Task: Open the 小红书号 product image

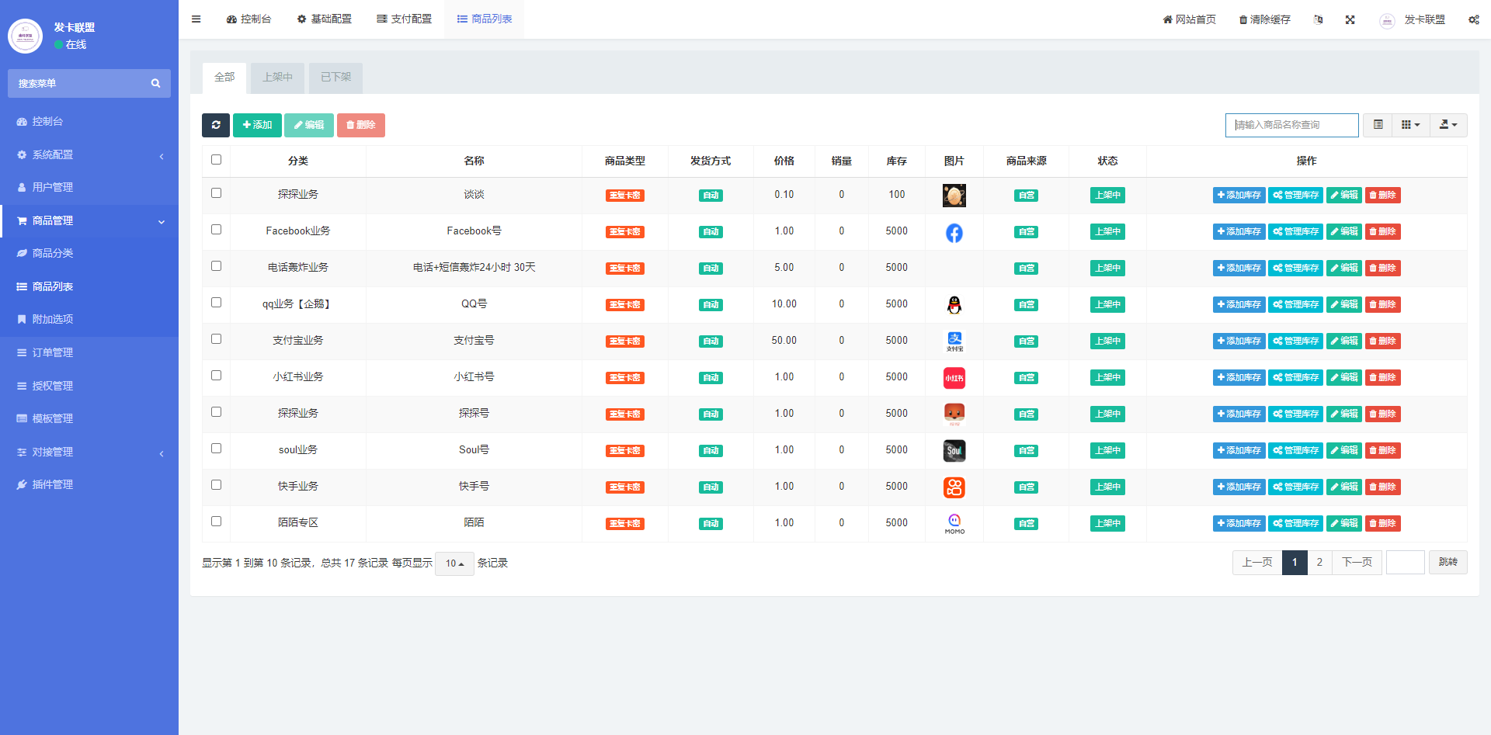Action: [954, 378]
